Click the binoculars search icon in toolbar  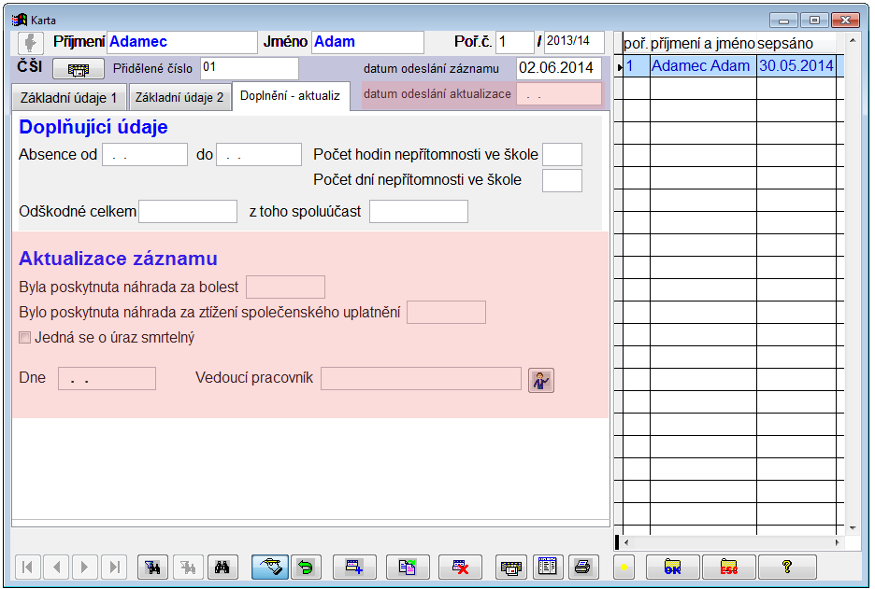[x=222, y=567]
